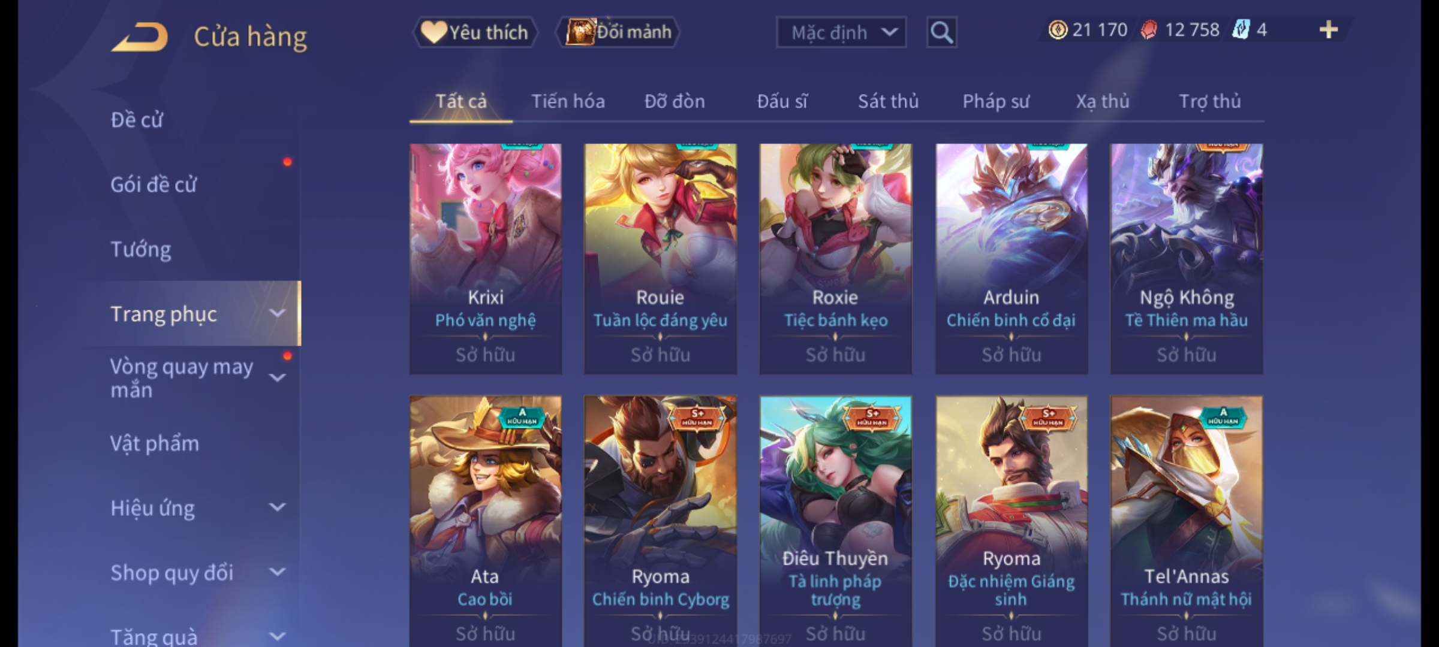The height and width of the screenshot is (647, 1439).
Task: Open the search magnifier icon
Action: tap(941, 32)
